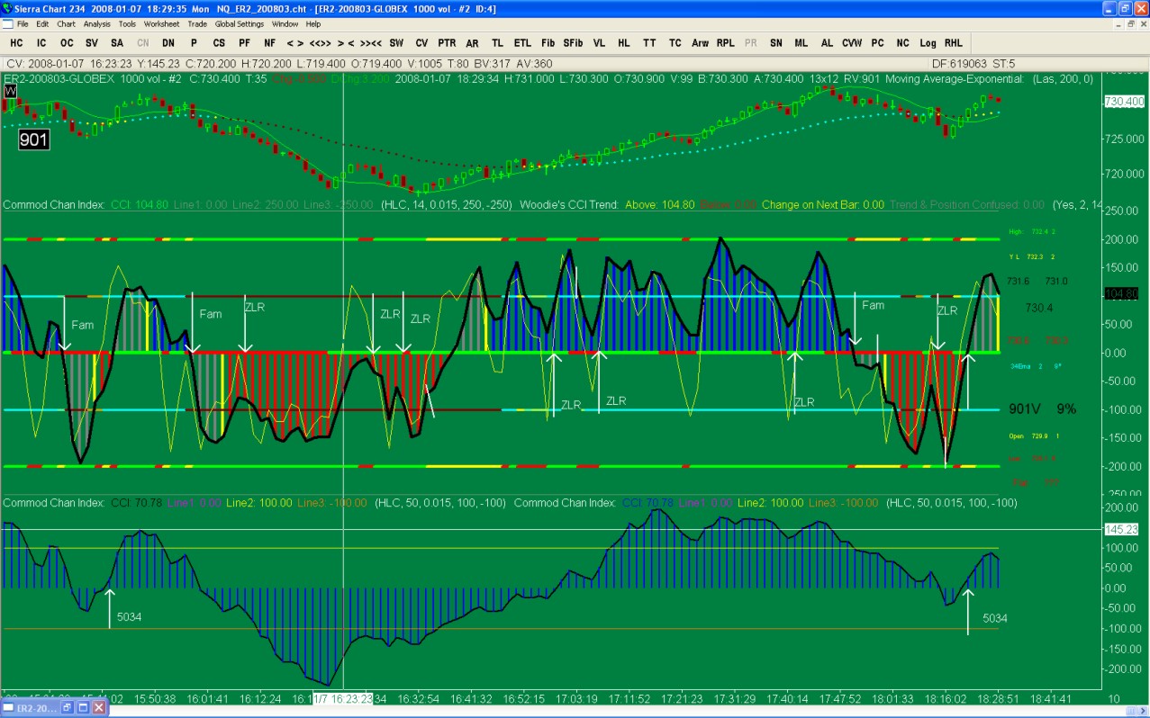Click the 16:32:54 time axis label
Viewport: 1150px width, 718px height.
click(419, 698)
